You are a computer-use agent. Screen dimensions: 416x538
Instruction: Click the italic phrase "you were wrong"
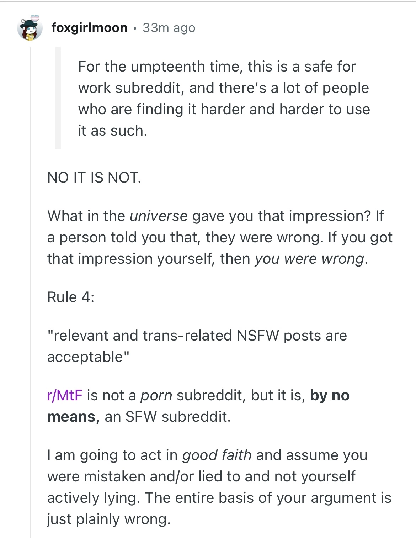pyautogui.click(x=309, y=259)
